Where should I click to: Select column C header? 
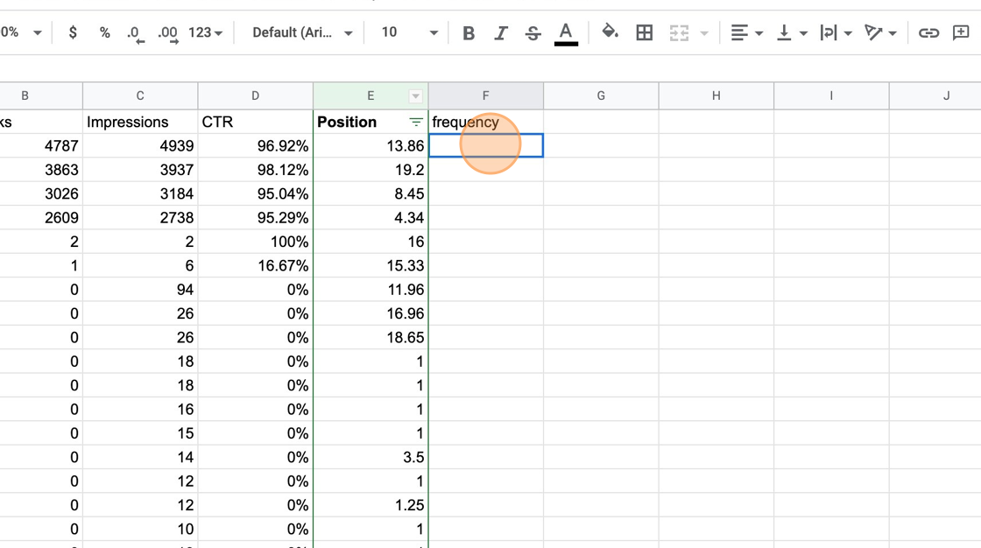(140, 95)
